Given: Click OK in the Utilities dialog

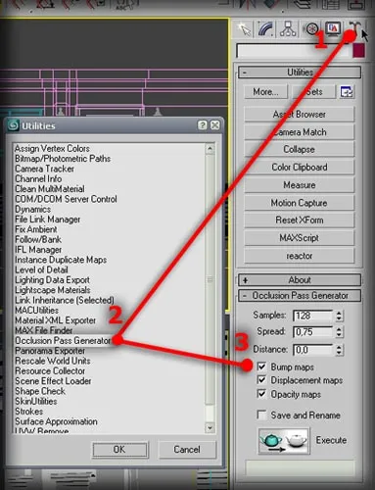Looking at the screenshot, I should point(120,450).
